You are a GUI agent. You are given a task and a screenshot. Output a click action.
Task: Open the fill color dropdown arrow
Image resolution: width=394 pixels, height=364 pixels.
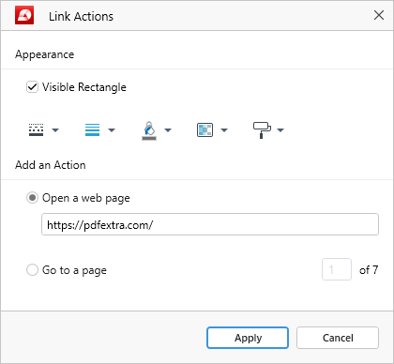[168, 130]
